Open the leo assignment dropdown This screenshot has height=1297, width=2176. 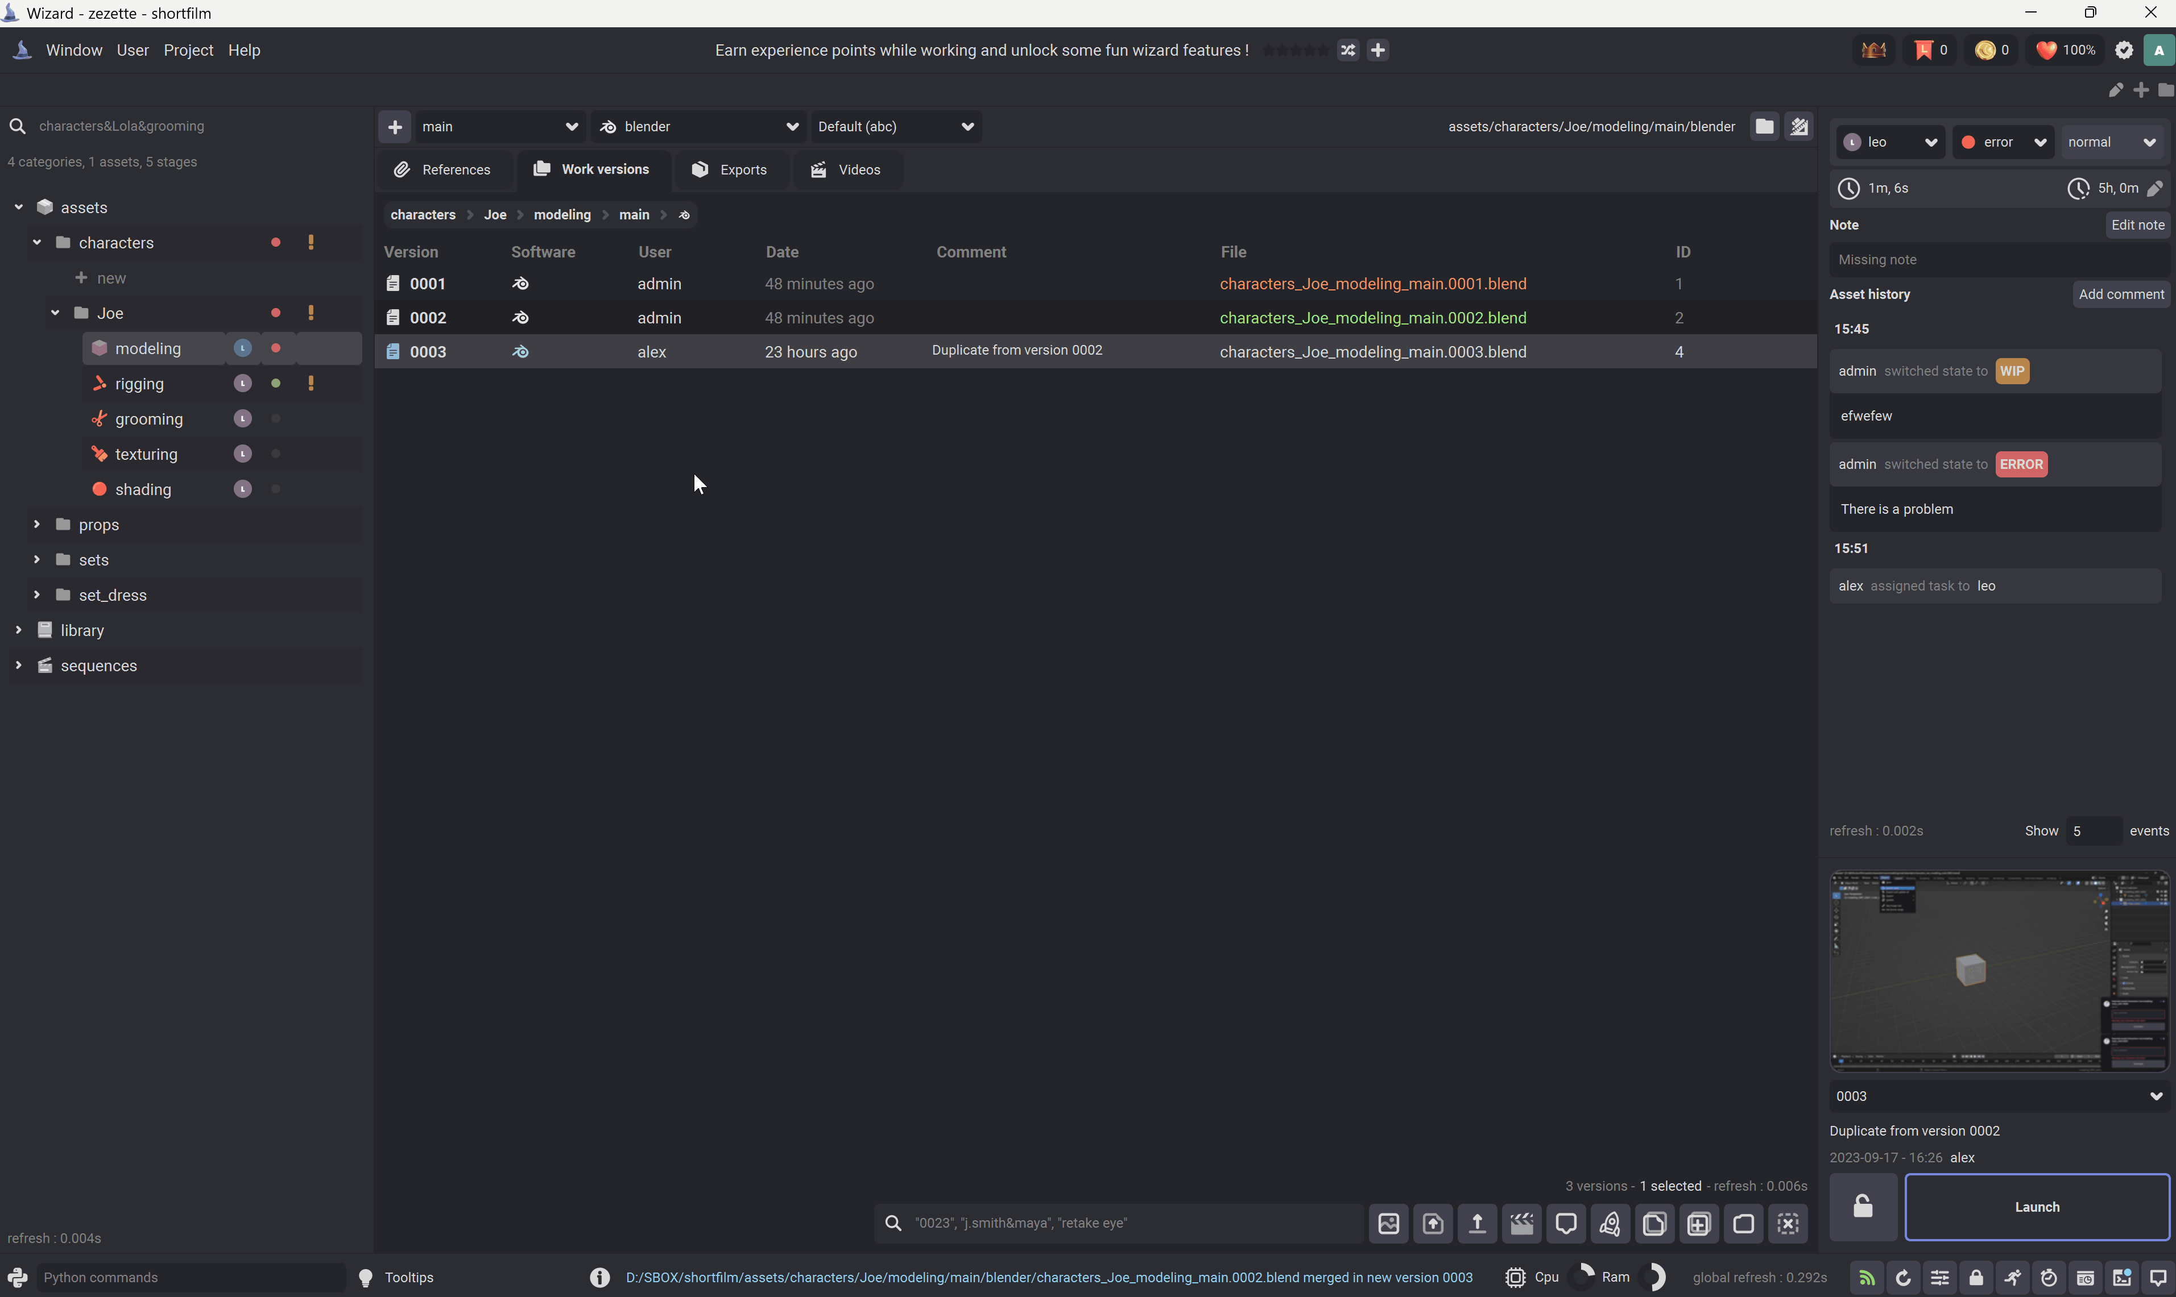coord(1890,143)
